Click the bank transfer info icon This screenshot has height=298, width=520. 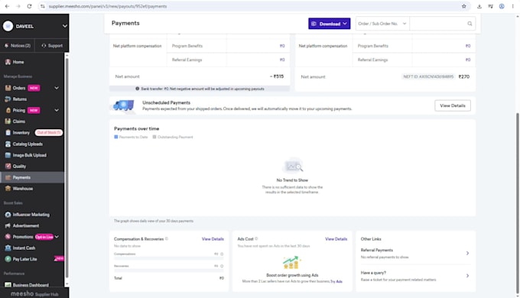[138, 89]
